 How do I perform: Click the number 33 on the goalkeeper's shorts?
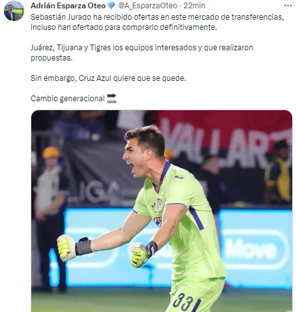coord(183,302)
